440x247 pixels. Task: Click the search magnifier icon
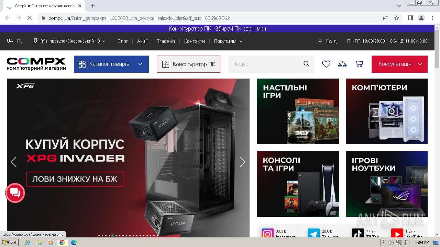point(306,64)
